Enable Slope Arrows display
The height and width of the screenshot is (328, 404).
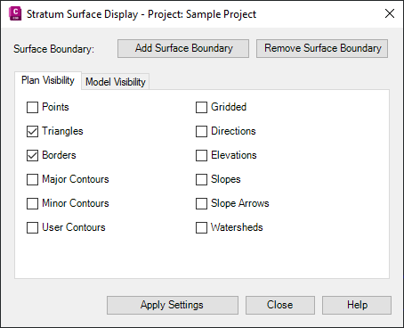(201, 203)
